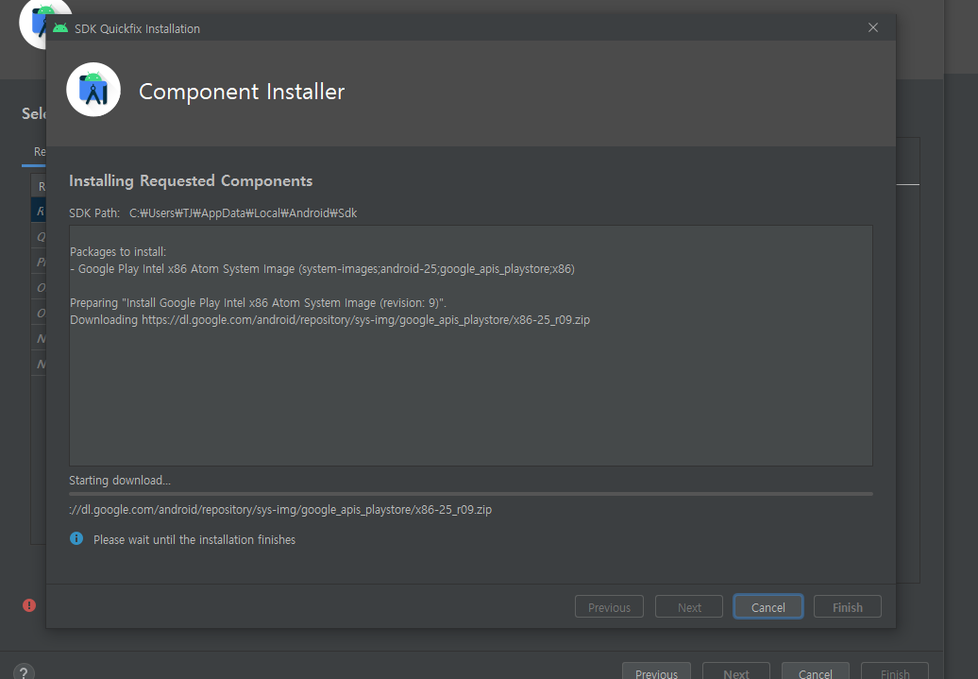
Task: Click Finish in the Component Installer dialog
Action: coord(847,606)
